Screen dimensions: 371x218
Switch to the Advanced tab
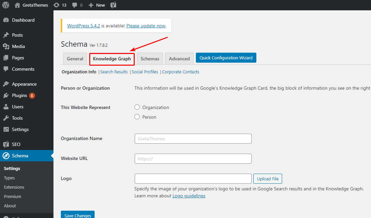[x=179, y=59]
